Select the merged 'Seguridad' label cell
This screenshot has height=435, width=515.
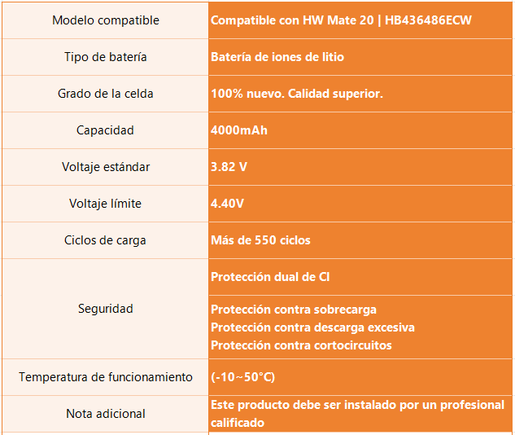click(x=106, y=309)
